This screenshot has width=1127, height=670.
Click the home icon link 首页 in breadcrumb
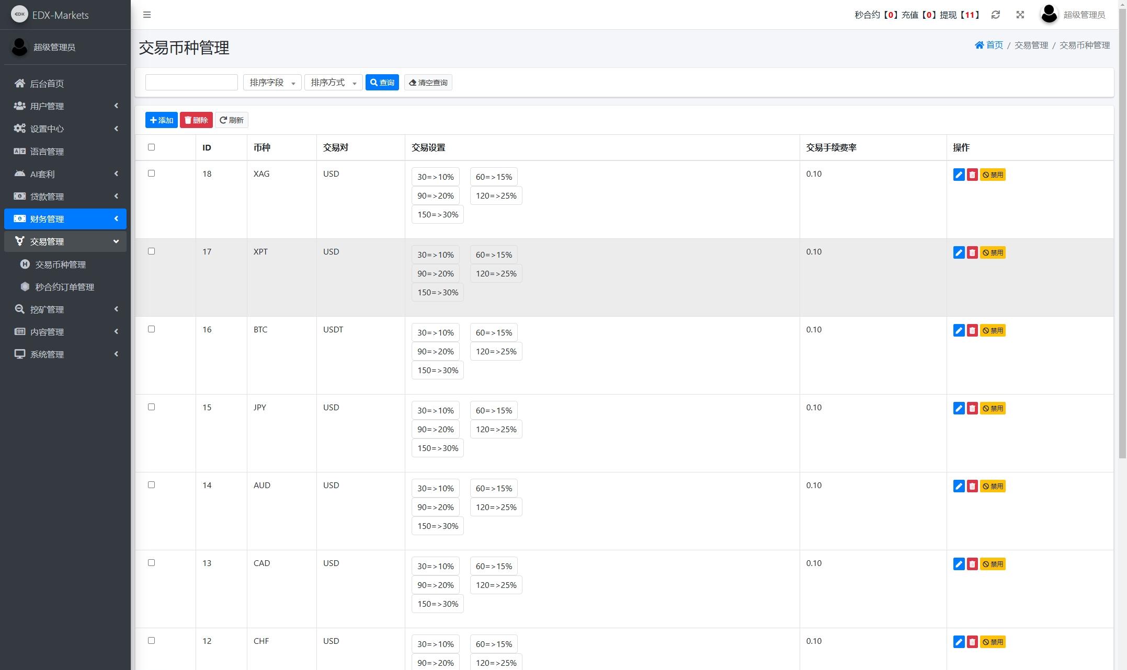[x=988, y=45]
